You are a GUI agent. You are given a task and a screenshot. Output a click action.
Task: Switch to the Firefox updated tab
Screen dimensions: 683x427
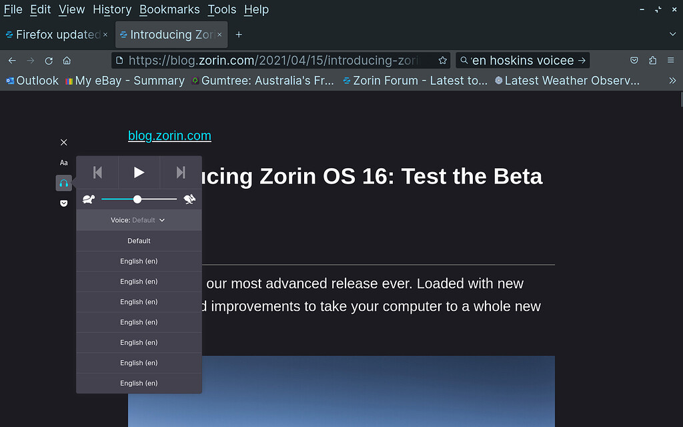pyautogui.click(x=56, y=35)
